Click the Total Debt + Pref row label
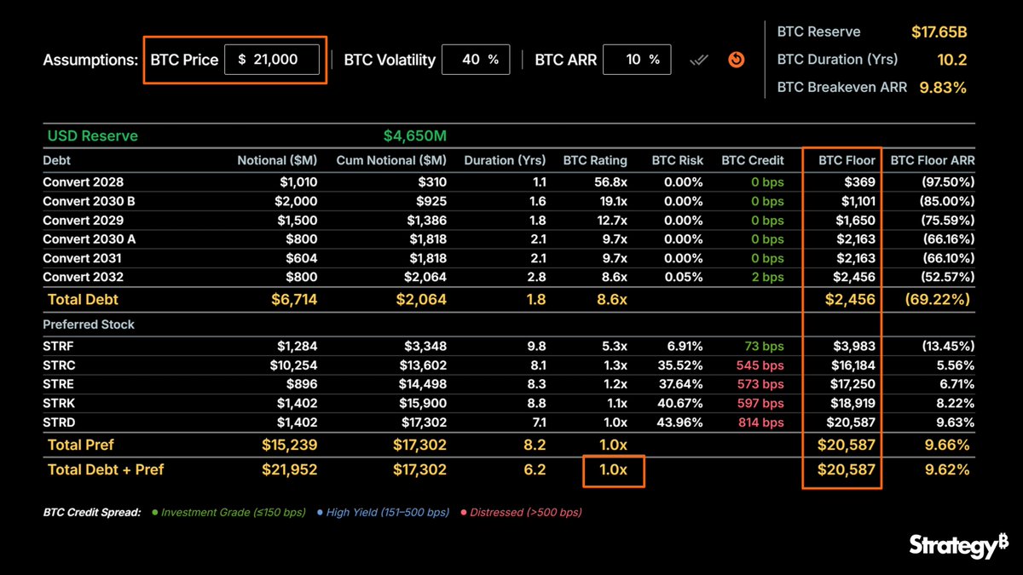This screenshot has height=575, width=1023. [106, 469]
